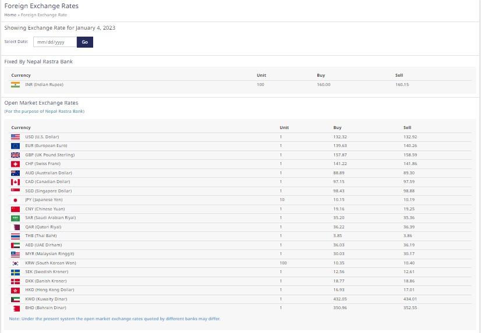Click the Currency header in Nepal Rastra Bank table

point(21,76)
